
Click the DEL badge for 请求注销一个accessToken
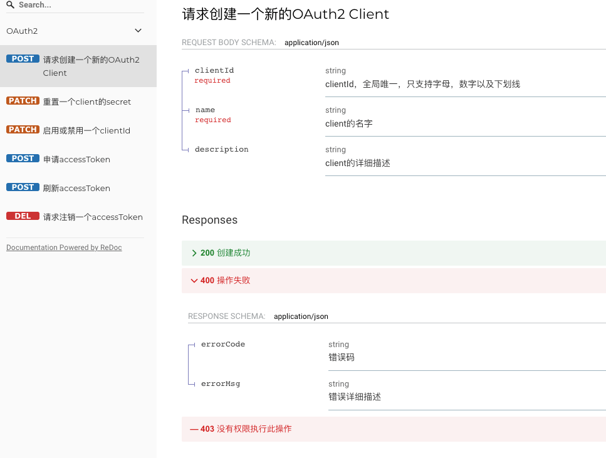tap(23, 216)
